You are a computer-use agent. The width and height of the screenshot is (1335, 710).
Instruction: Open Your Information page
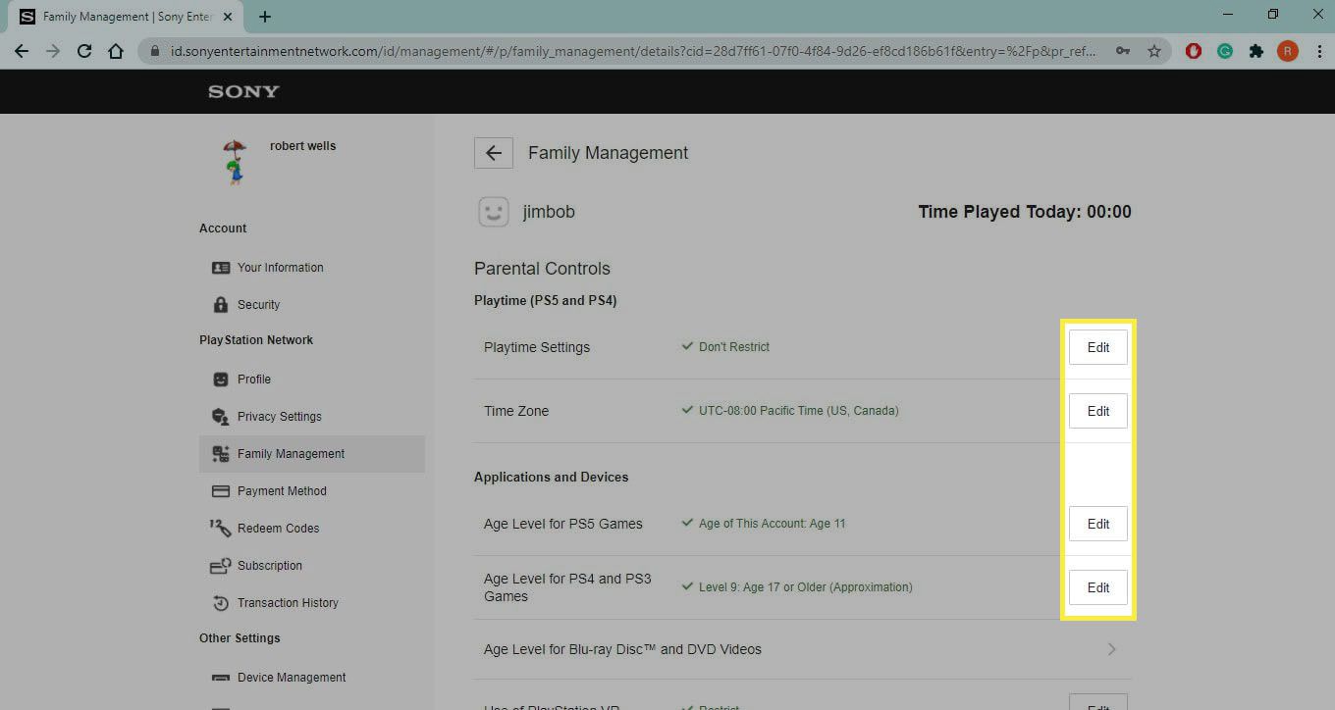coord(280,268)
